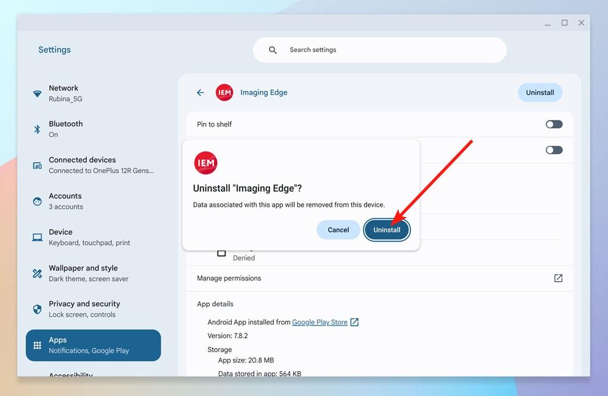This screenshot has height=396, width=608.
Task: Click the search magnifier icon
Action: (273, 50)
